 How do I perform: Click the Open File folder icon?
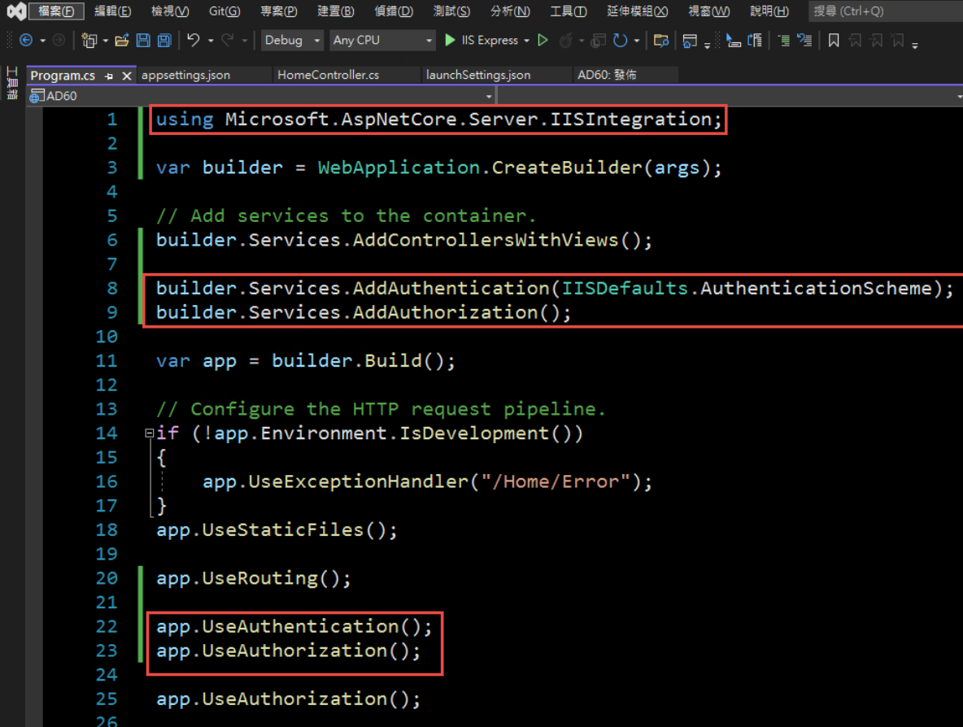tap(122, 41)
